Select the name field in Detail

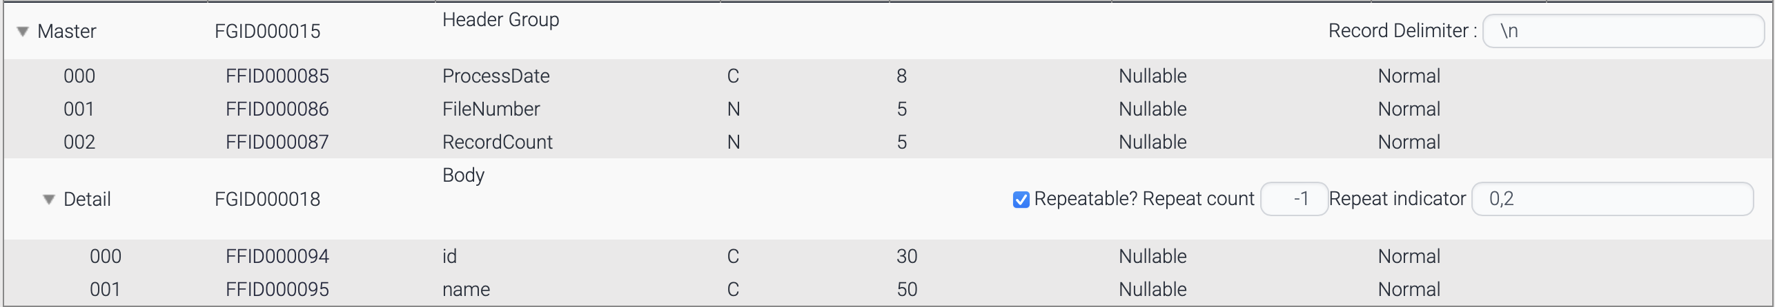coord(466,289)
